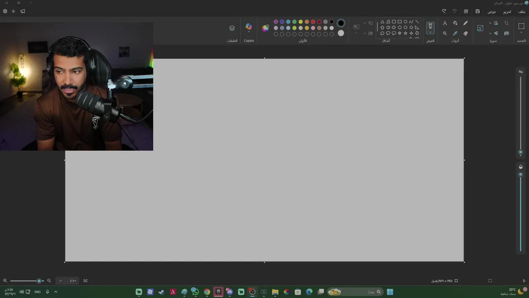Select secondary Color 2 gray circle
Screen dimensions: 529x298
(341, 33)
